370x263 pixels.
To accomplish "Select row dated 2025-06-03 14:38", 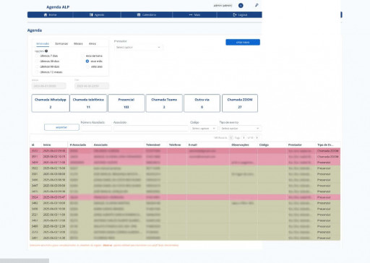I will point(185,238).
